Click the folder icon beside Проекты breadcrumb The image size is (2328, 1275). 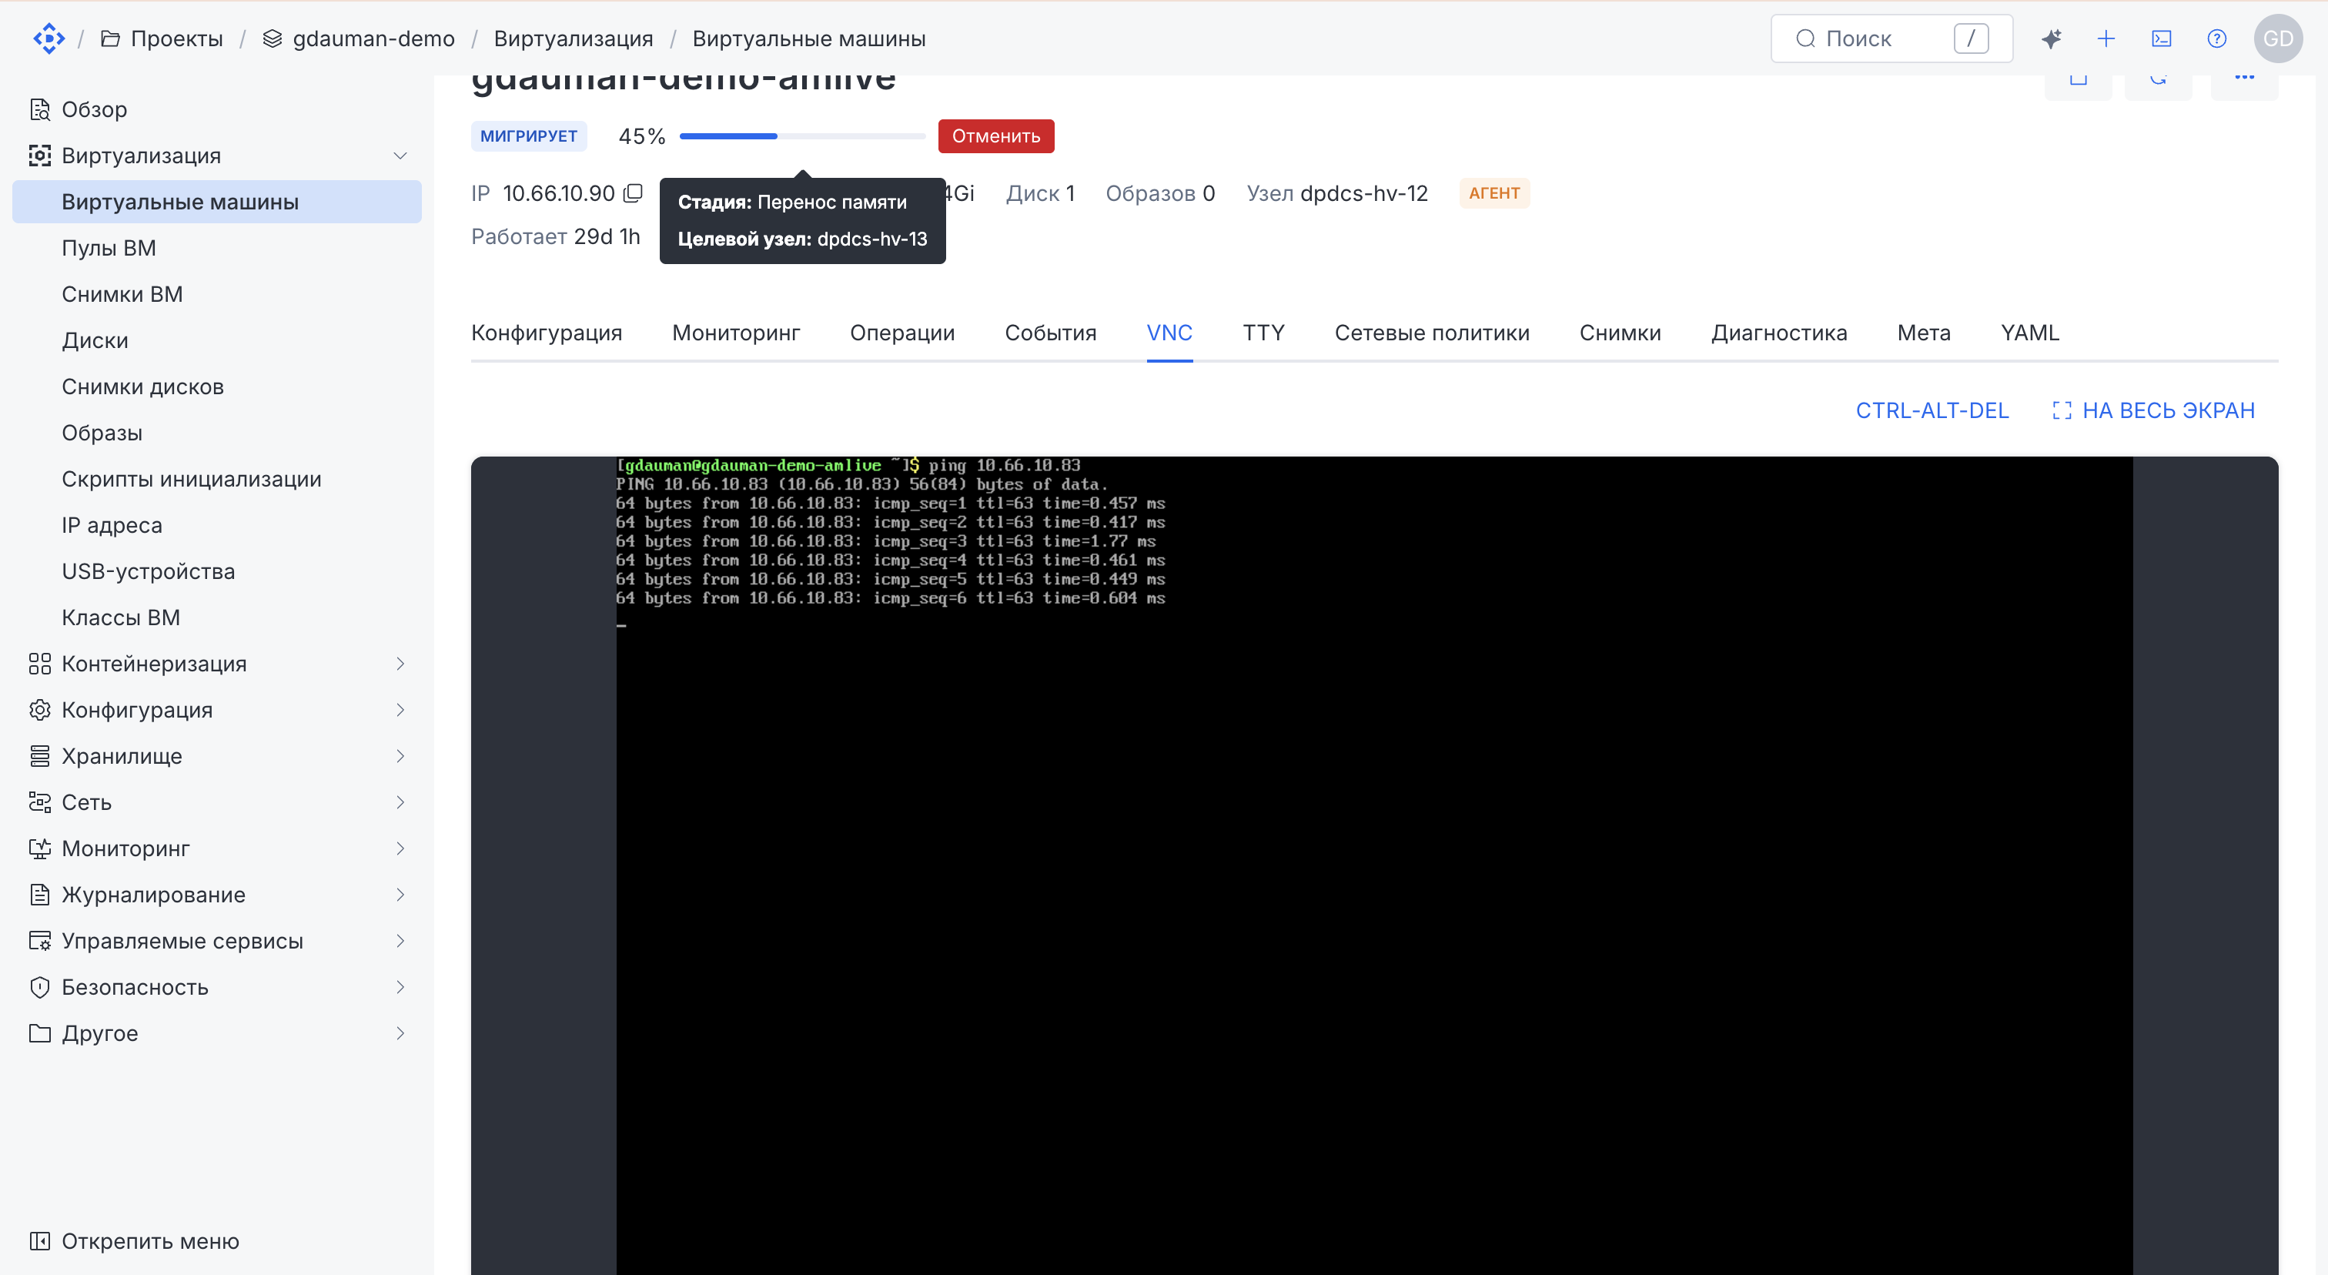[x=110, y=38]
